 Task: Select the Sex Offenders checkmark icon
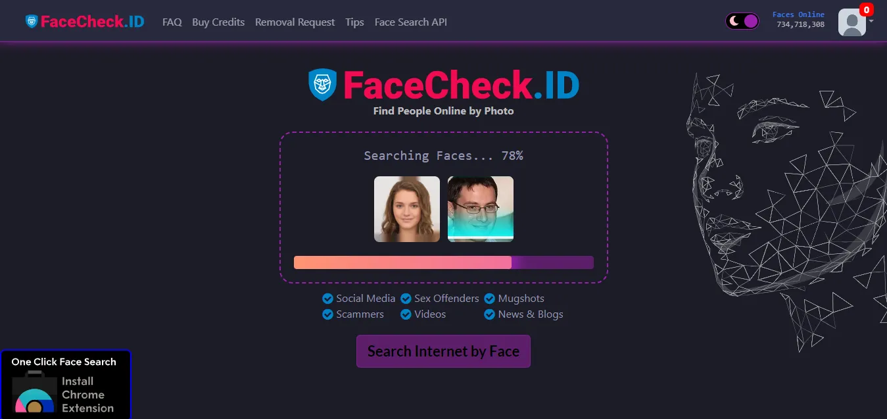pyautogui.click(x=406, y=298)
